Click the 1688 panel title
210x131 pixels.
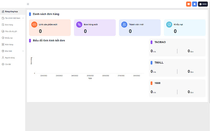click(x=157, y=83)
